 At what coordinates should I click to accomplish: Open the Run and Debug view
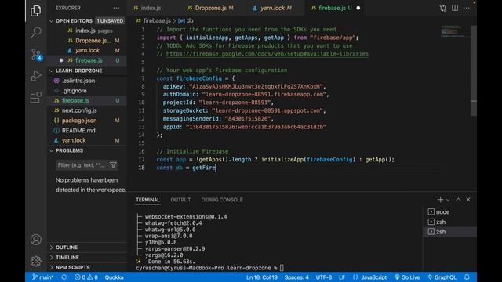(x=36, y=76)
